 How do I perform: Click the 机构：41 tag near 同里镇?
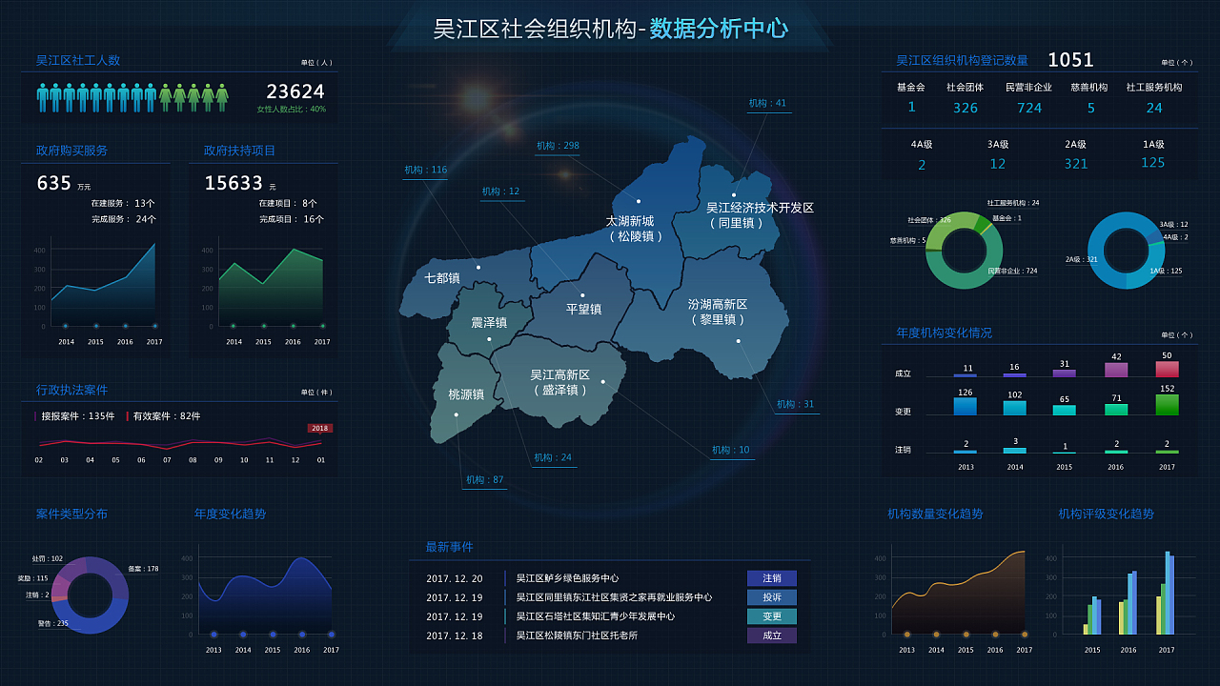pyautogui.click(x=767, y=103)
